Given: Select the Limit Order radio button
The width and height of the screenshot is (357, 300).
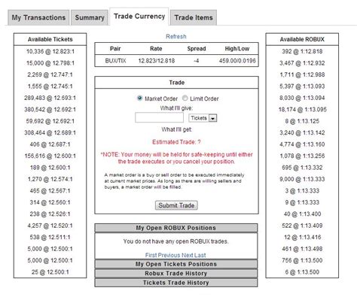Looking at the screenshot, I should [185, 98].
